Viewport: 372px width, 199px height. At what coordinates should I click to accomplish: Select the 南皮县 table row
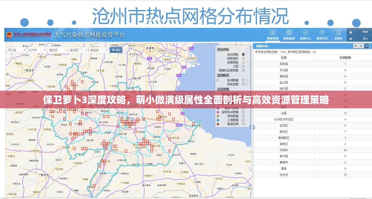coord(312,76)
